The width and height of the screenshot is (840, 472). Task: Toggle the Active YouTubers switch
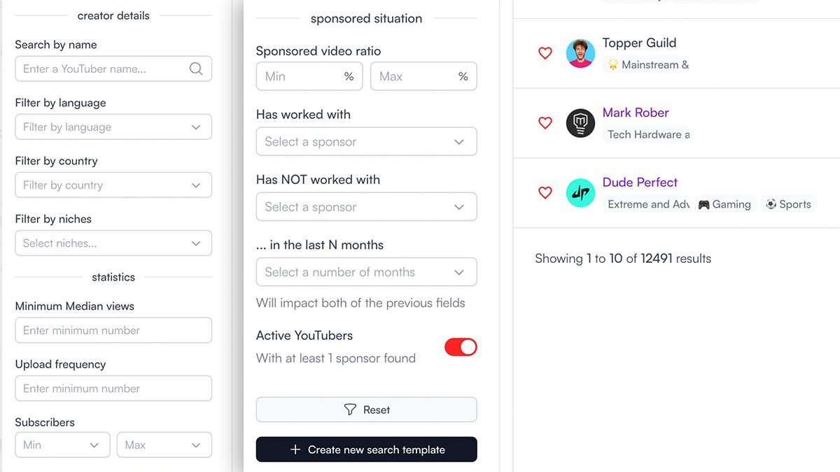461,347
